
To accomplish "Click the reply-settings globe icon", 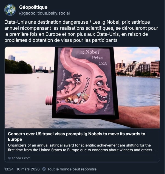I will pyautogui.click(x=44, y=169).
